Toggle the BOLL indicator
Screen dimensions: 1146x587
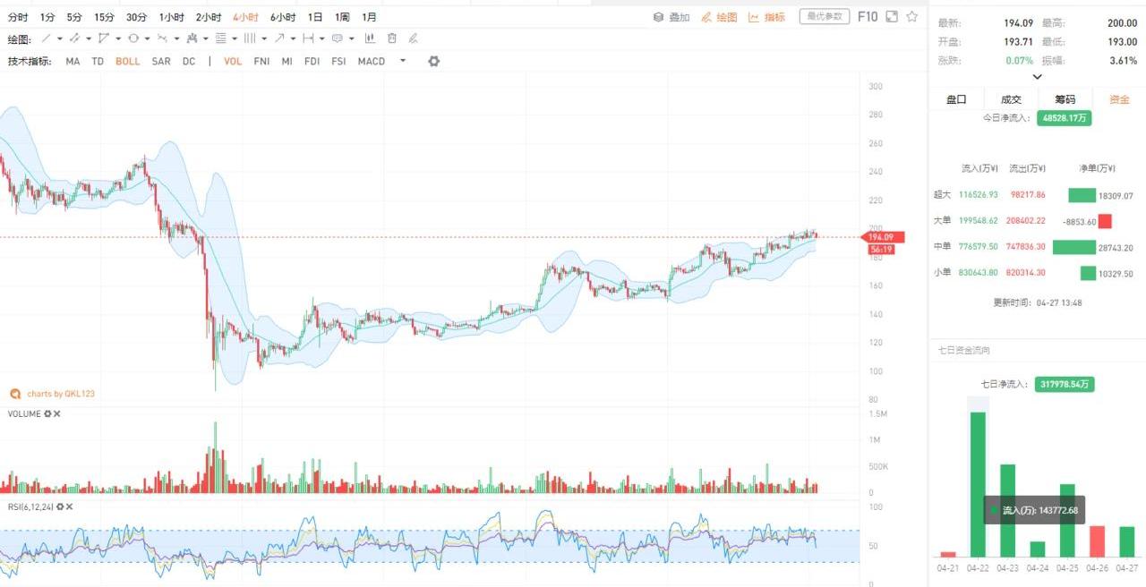tap(127, 61)
